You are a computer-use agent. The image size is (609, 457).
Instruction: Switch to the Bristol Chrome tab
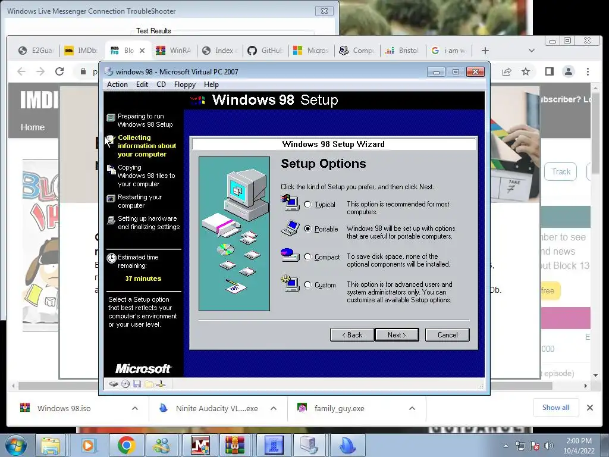(x=403, y=51)
